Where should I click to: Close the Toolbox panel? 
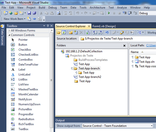[x=51, y=26]
